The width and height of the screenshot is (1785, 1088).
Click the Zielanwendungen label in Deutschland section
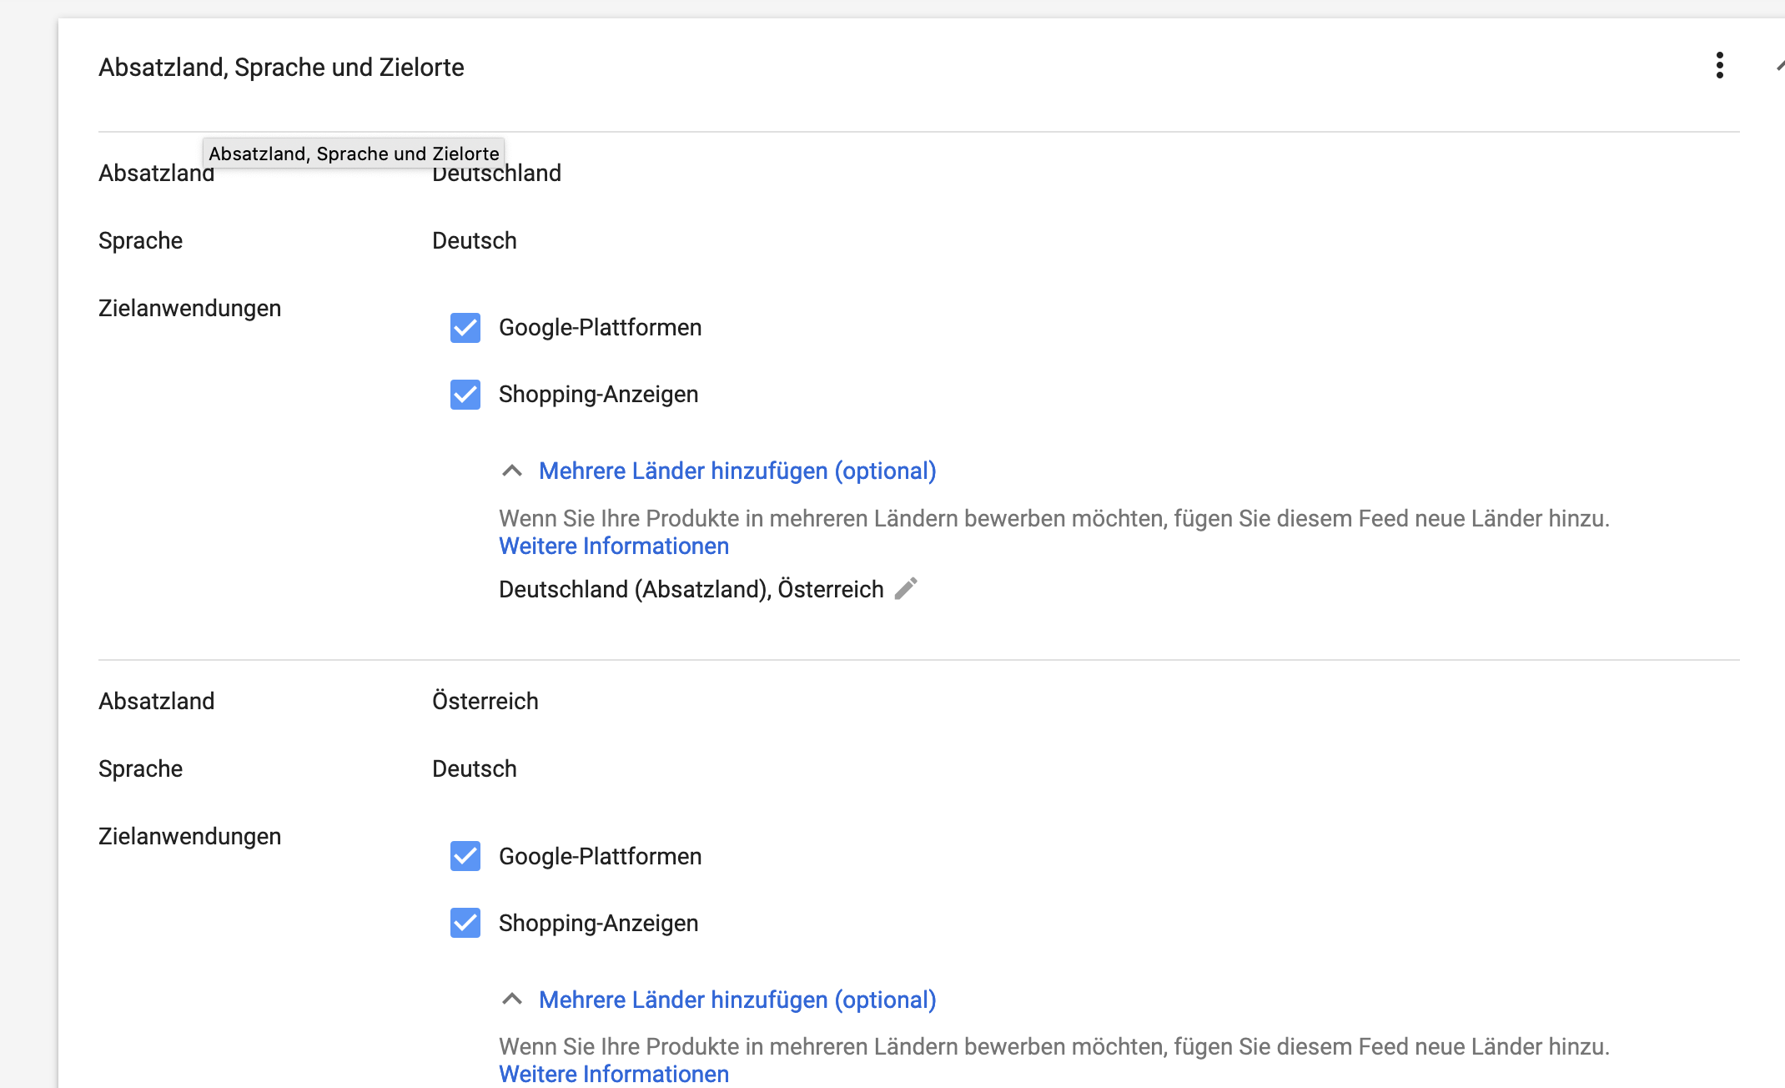pos(189,309)
